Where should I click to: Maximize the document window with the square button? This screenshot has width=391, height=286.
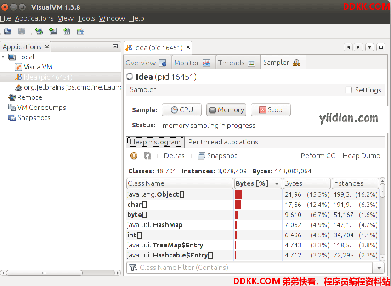(x=381, y=47)
